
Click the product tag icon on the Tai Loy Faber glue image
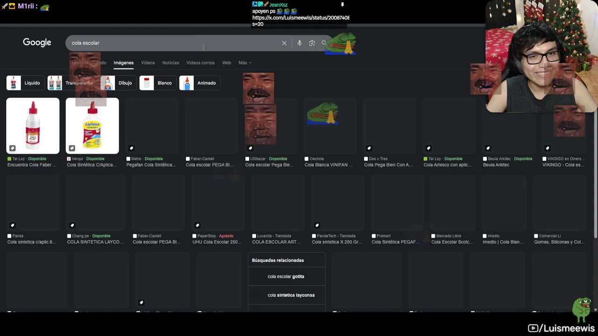point(13,148)
